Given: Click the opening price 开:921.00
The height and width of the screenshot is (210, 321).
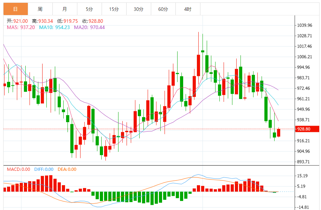Looking at the screenshot, I should (17, 21).
